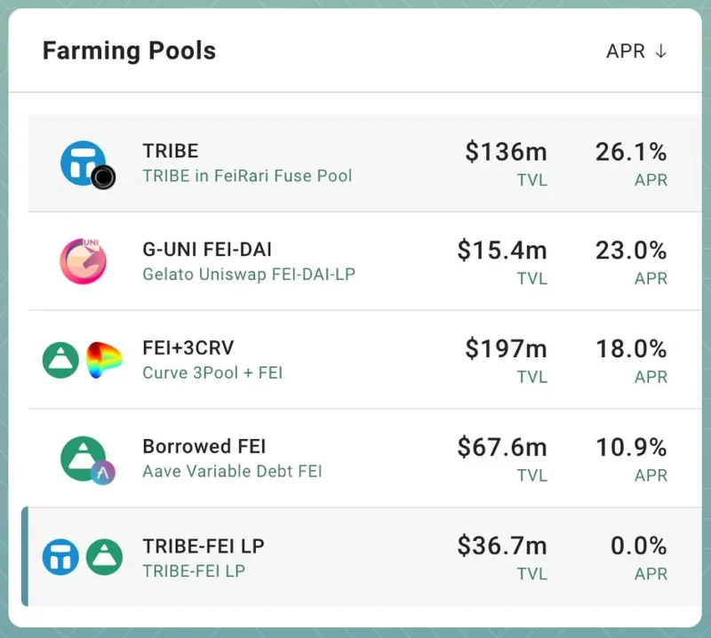
Task: Open Gelato Uniswap FEI-DAI-LP subtitle
Action: coord(249,275)
